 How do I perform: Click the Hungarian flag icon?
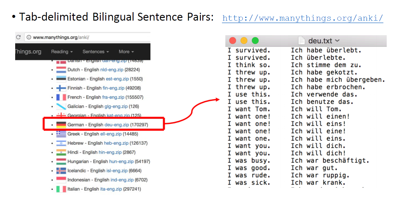pyautogui.click(x=61, y=161)
